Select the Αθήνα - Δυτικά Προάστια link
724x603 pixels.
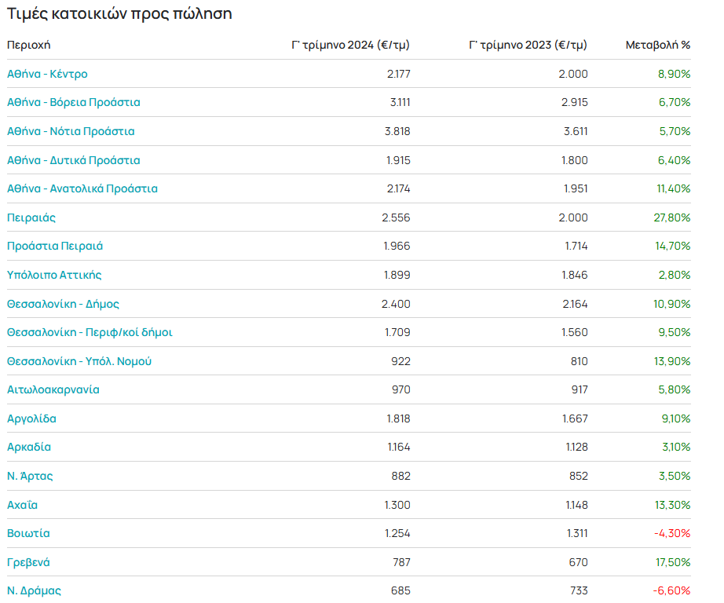pyautogui.click(x=74, y=160)
